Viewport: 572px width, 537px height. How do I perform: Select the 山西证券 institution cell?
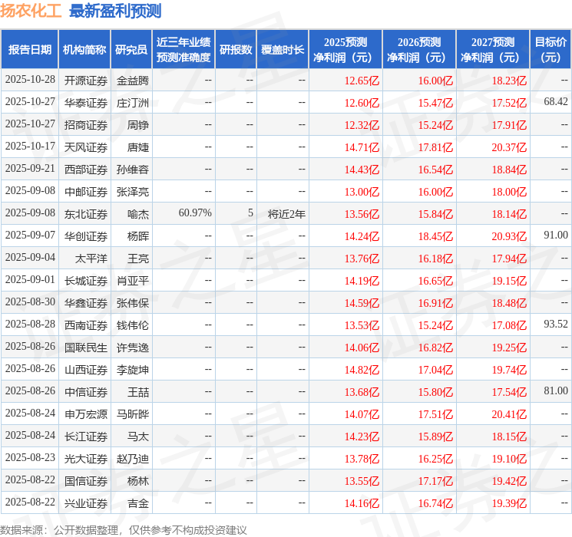click(x=86, y=370)
